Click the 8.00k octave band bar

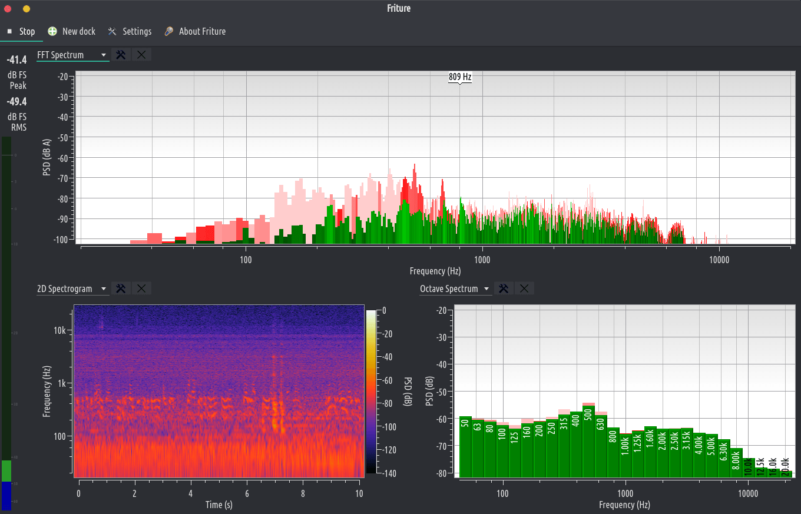[736, 462]
